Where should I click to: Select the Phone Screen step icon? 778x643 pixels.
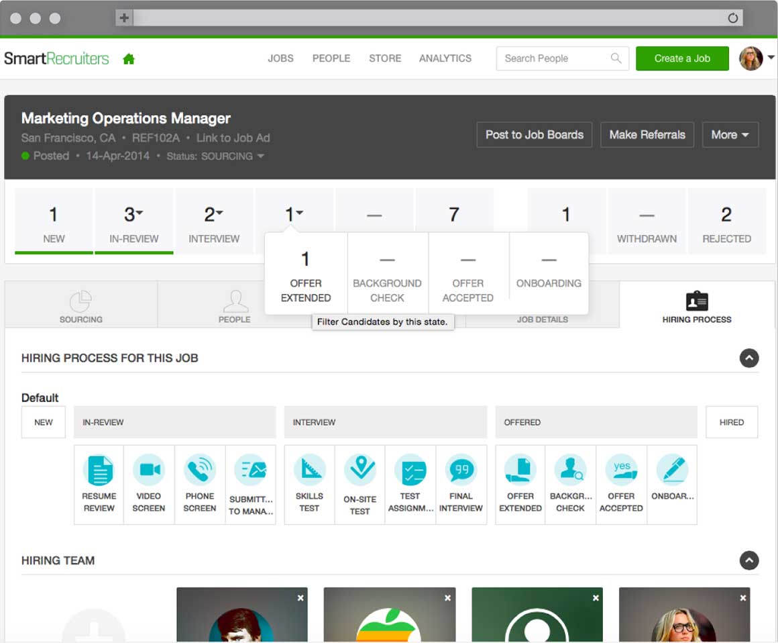click(x=199, y=469)
